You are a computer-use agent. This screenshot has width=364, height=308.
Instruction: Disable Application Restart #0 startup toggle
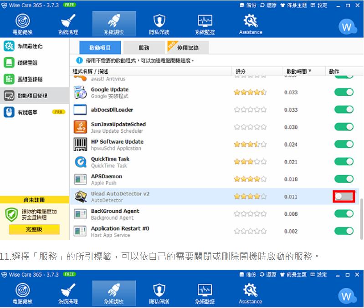[x=344, y=231]
